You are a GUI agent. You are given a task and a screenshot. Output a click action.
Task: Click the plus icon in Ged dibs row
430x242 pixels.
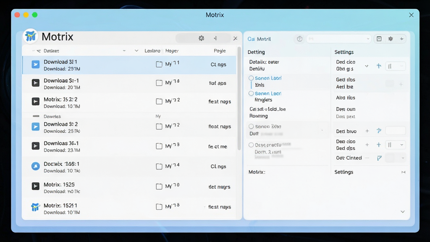[401, 84]
